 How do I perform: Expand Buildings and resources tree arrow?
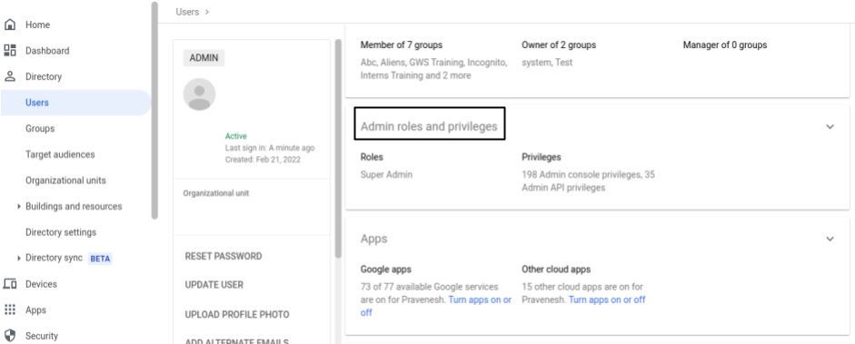(19, 206)
